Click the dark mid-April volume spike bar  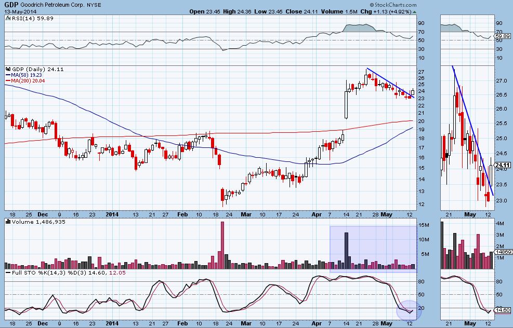point(347,251)
